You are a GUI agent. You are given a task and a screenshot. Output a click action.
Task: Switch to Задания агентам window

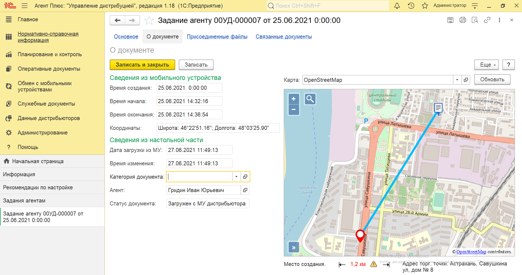point(52,201)
